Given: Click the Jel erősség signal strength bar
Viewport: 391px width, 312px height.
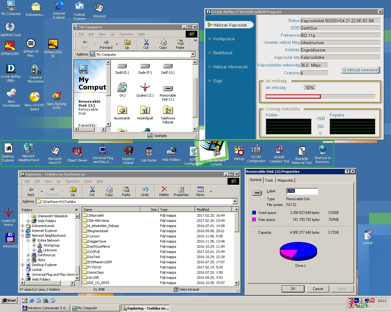Looking at the screenshot, I should (320, 97).
